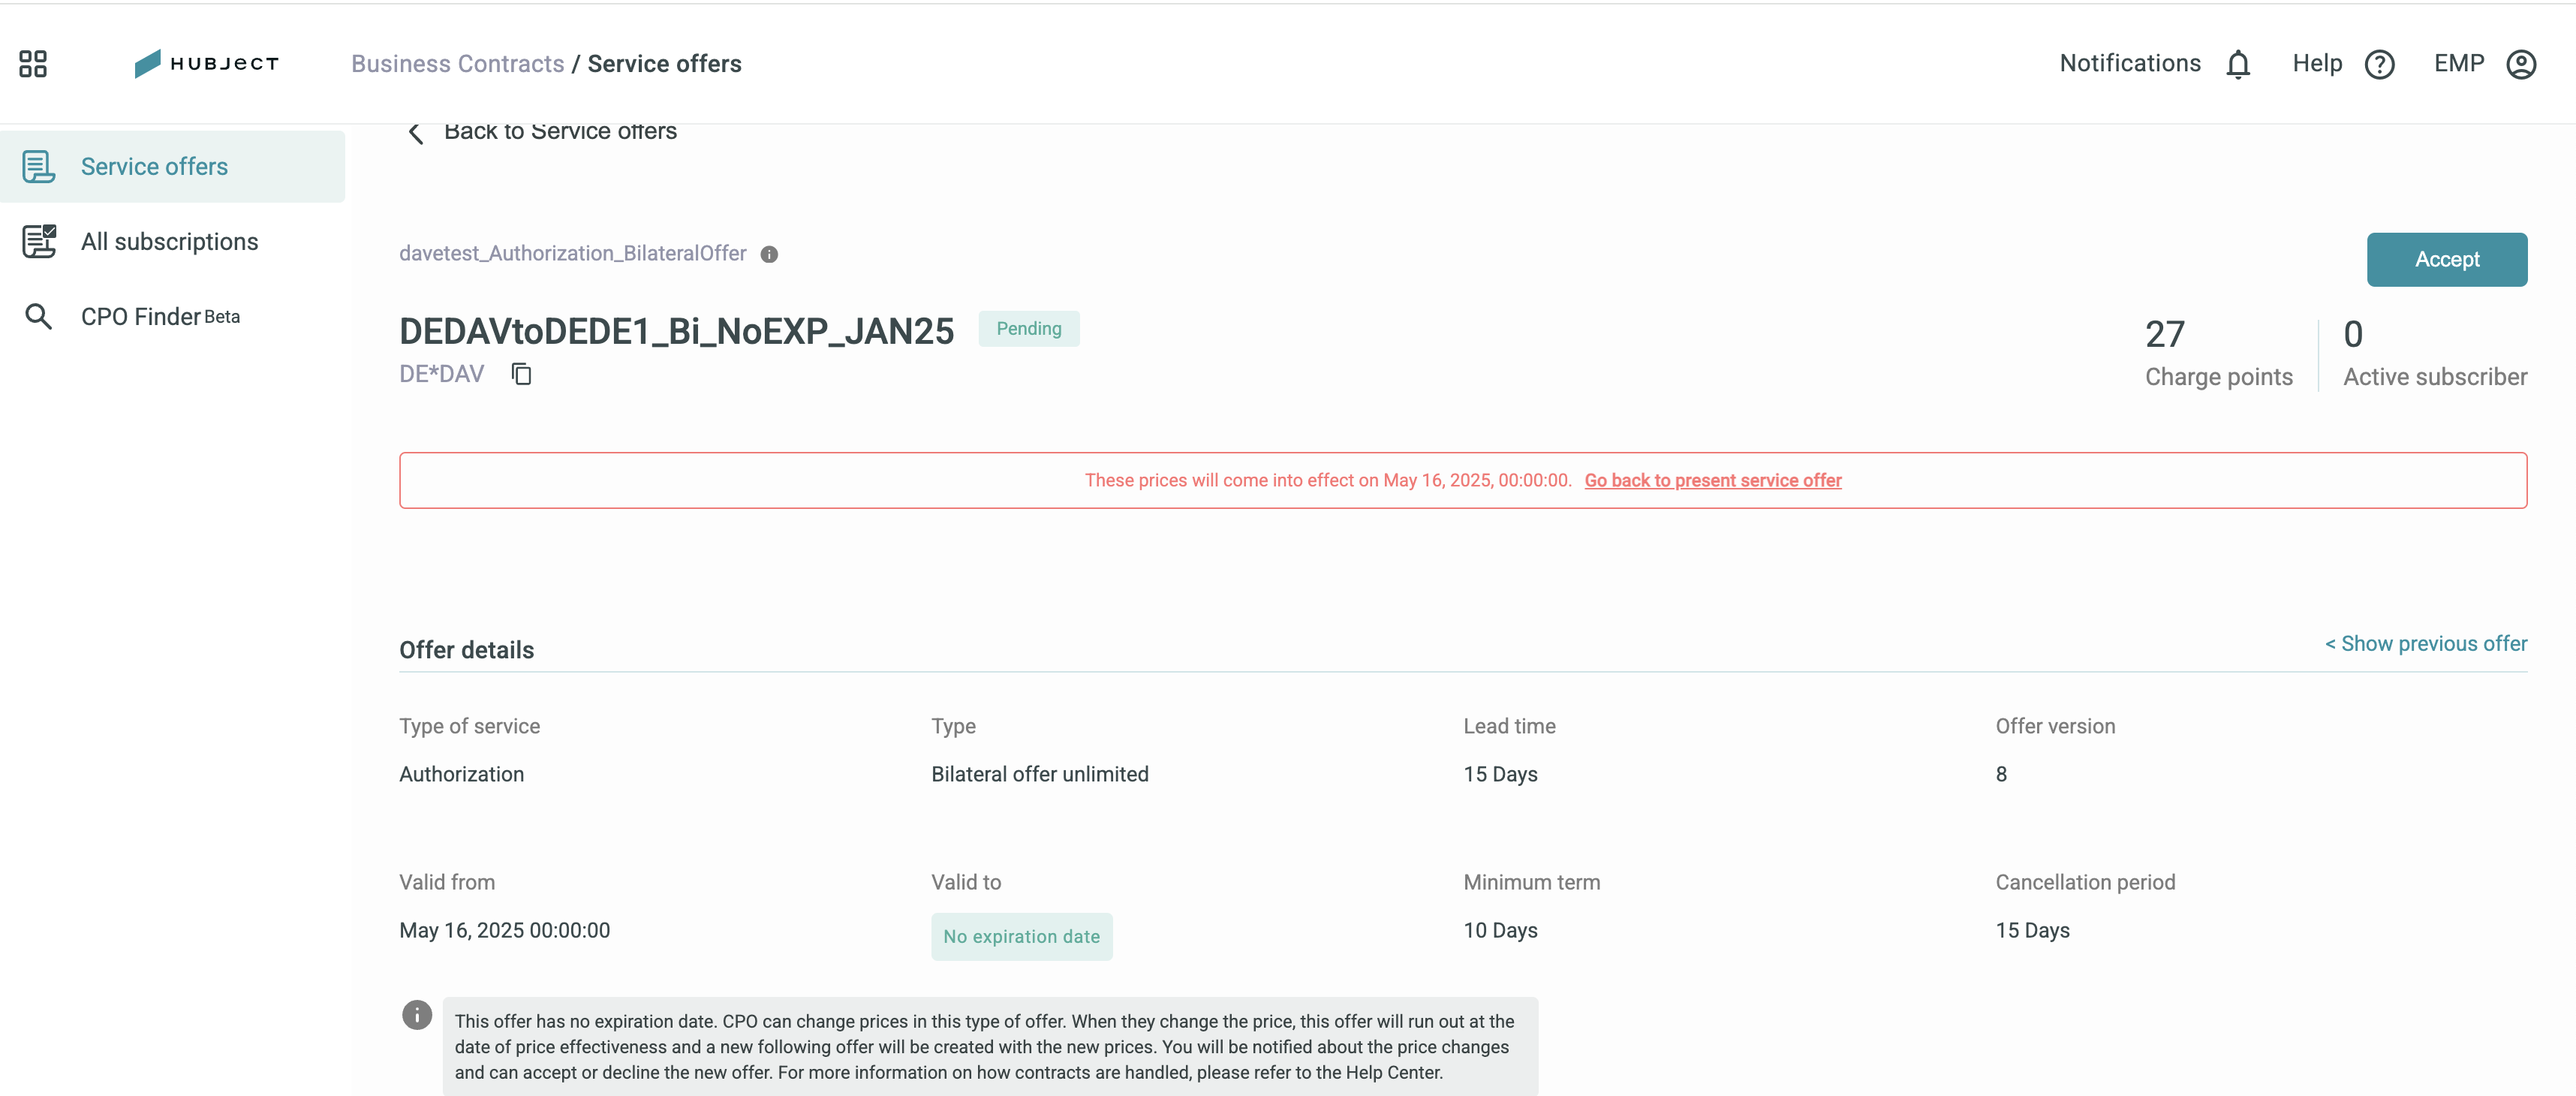2576x1096 pixels.
Task: Copy the DE*DAV operator ID
Action: [x=521, y=374]
